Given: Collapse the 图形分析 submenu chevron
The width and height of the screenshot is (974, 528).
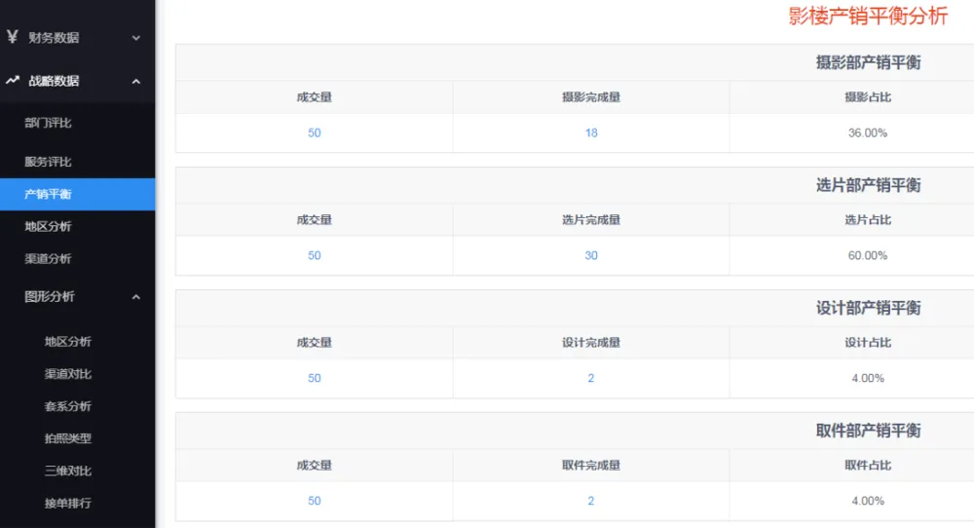Looking at the screenshot, I should 136,297.
